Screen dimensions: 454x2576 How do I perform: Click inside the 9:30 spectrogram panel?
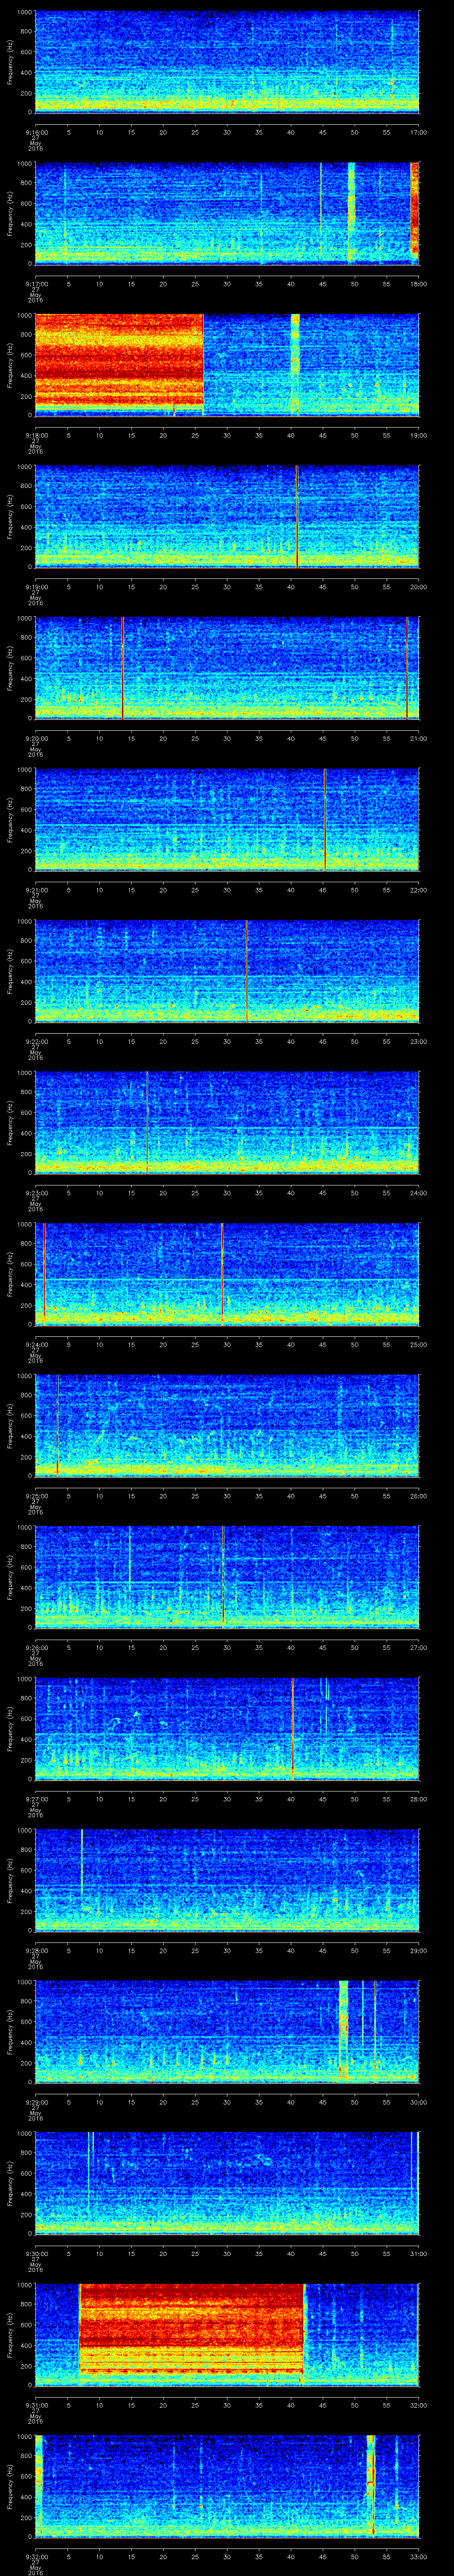(227, 2182)
